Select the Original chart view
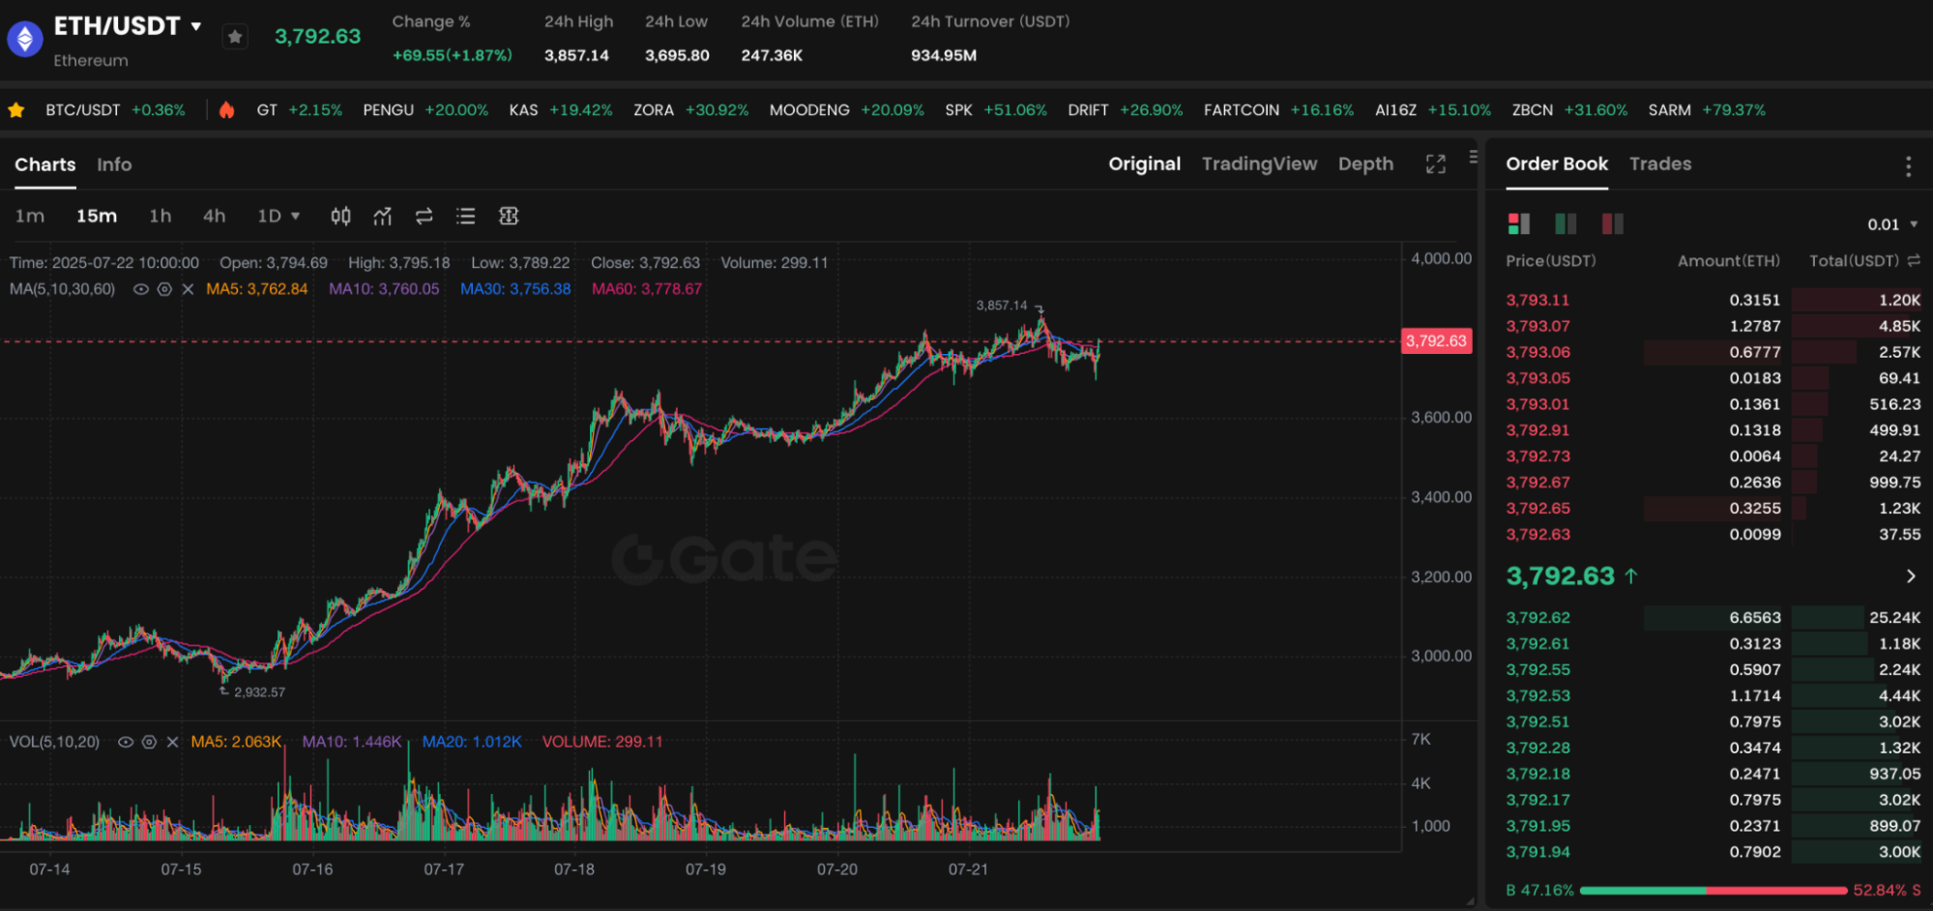The image size is (1933, 911). pos(1145,164)
